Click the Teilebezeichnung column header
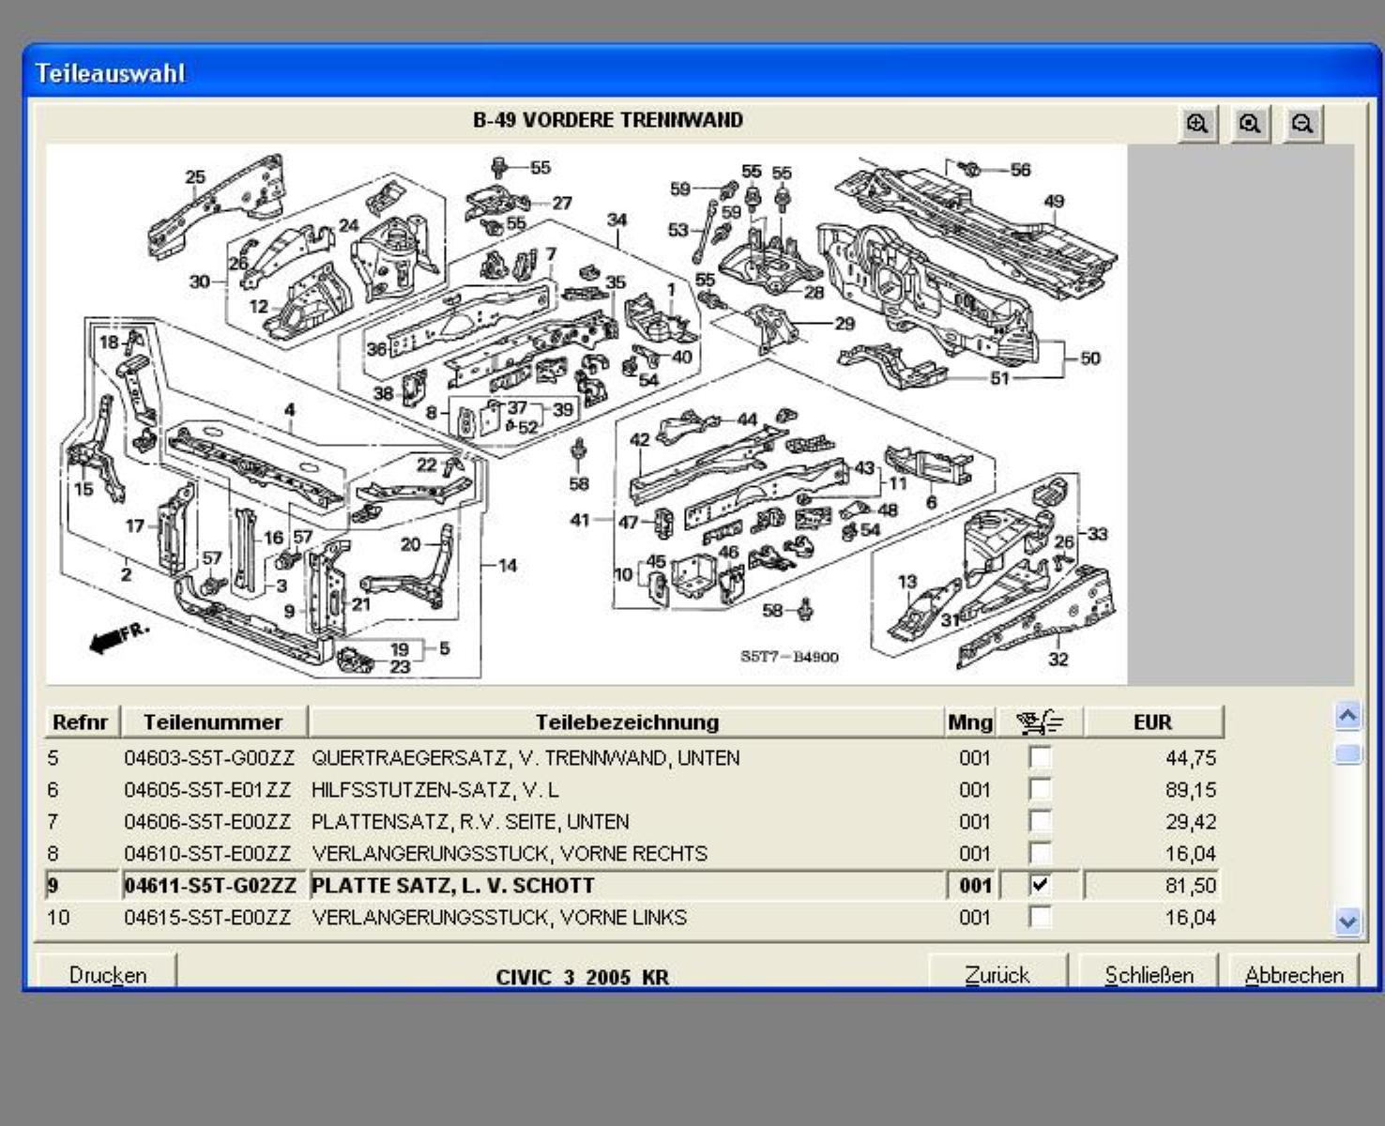 pos(627,722)
